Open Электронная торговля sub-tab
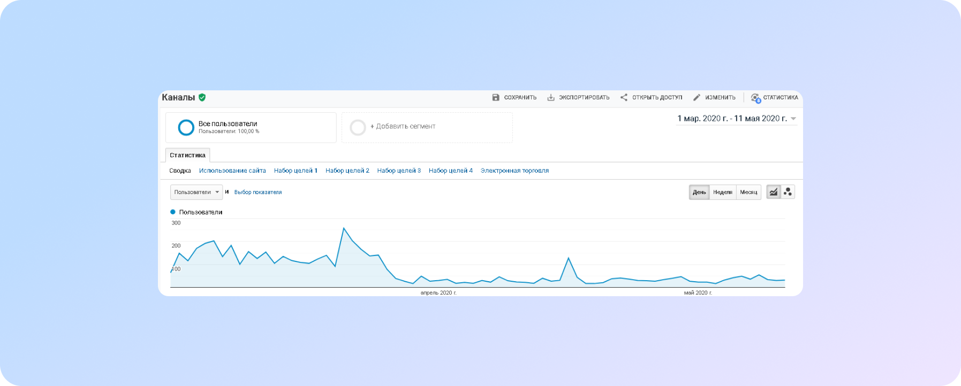The image size is (961, 386). click(x=514, y=171)
